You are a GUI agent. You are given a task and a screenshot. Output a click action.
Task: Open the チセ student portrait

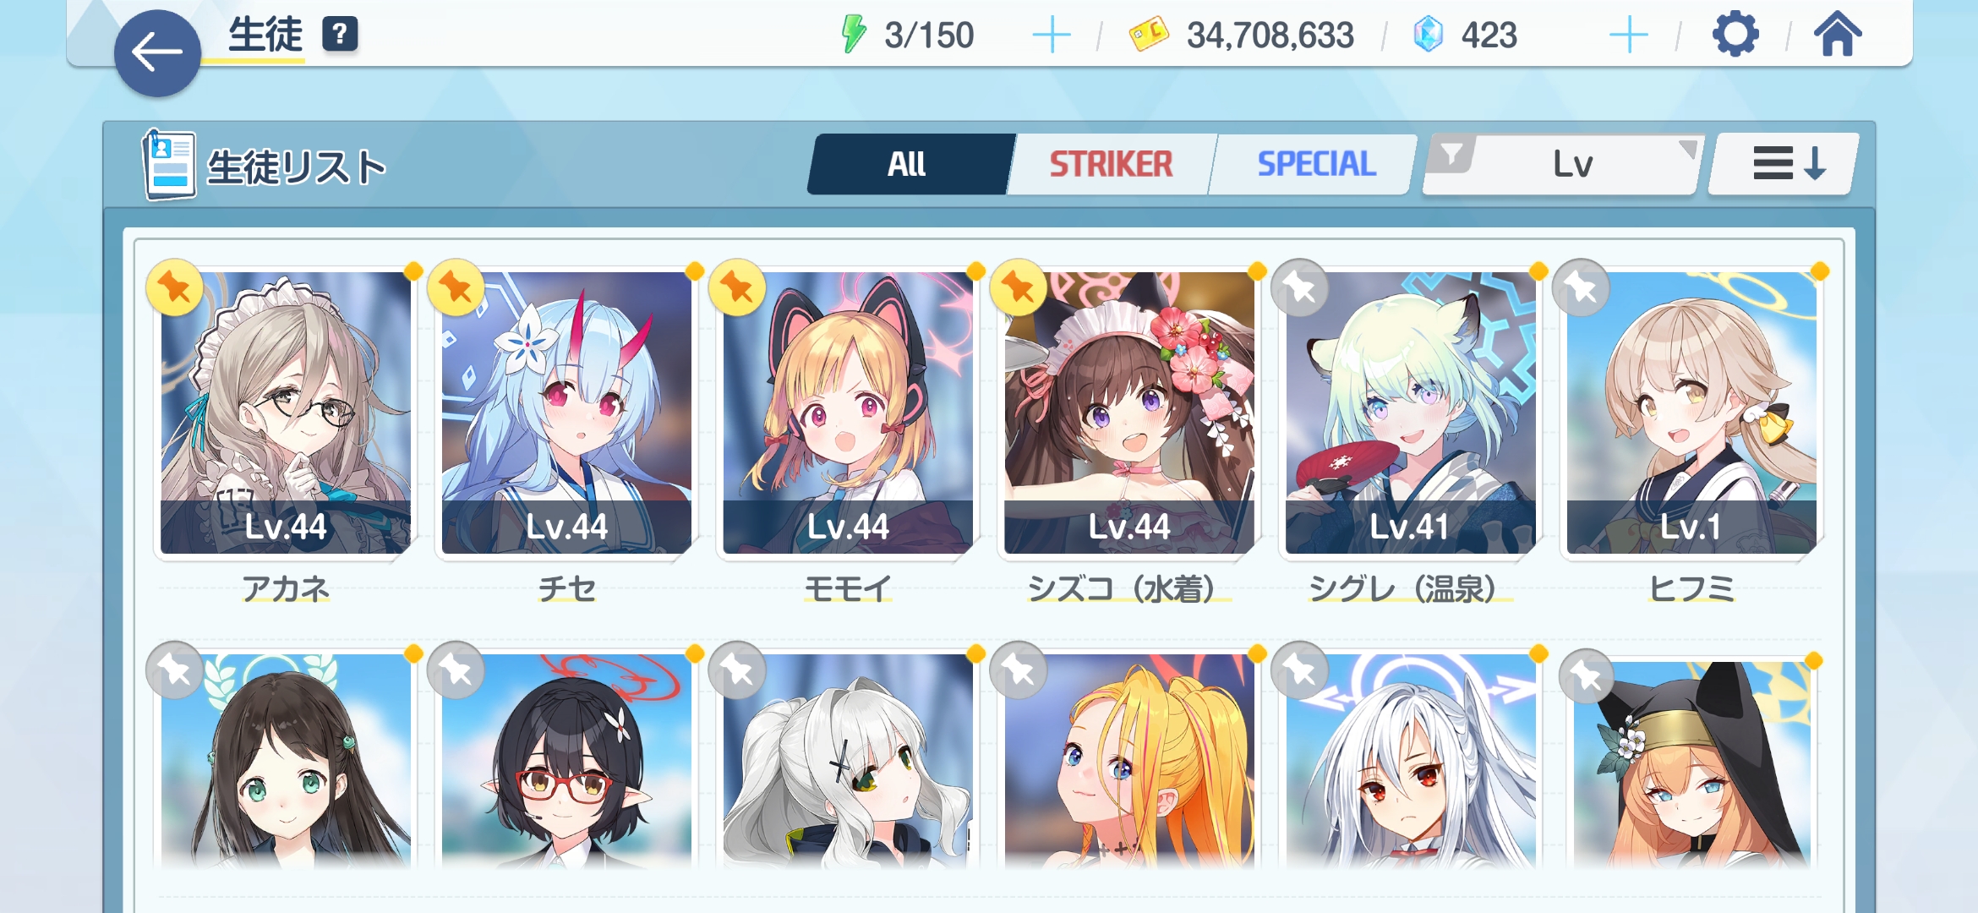pos(566,413)
